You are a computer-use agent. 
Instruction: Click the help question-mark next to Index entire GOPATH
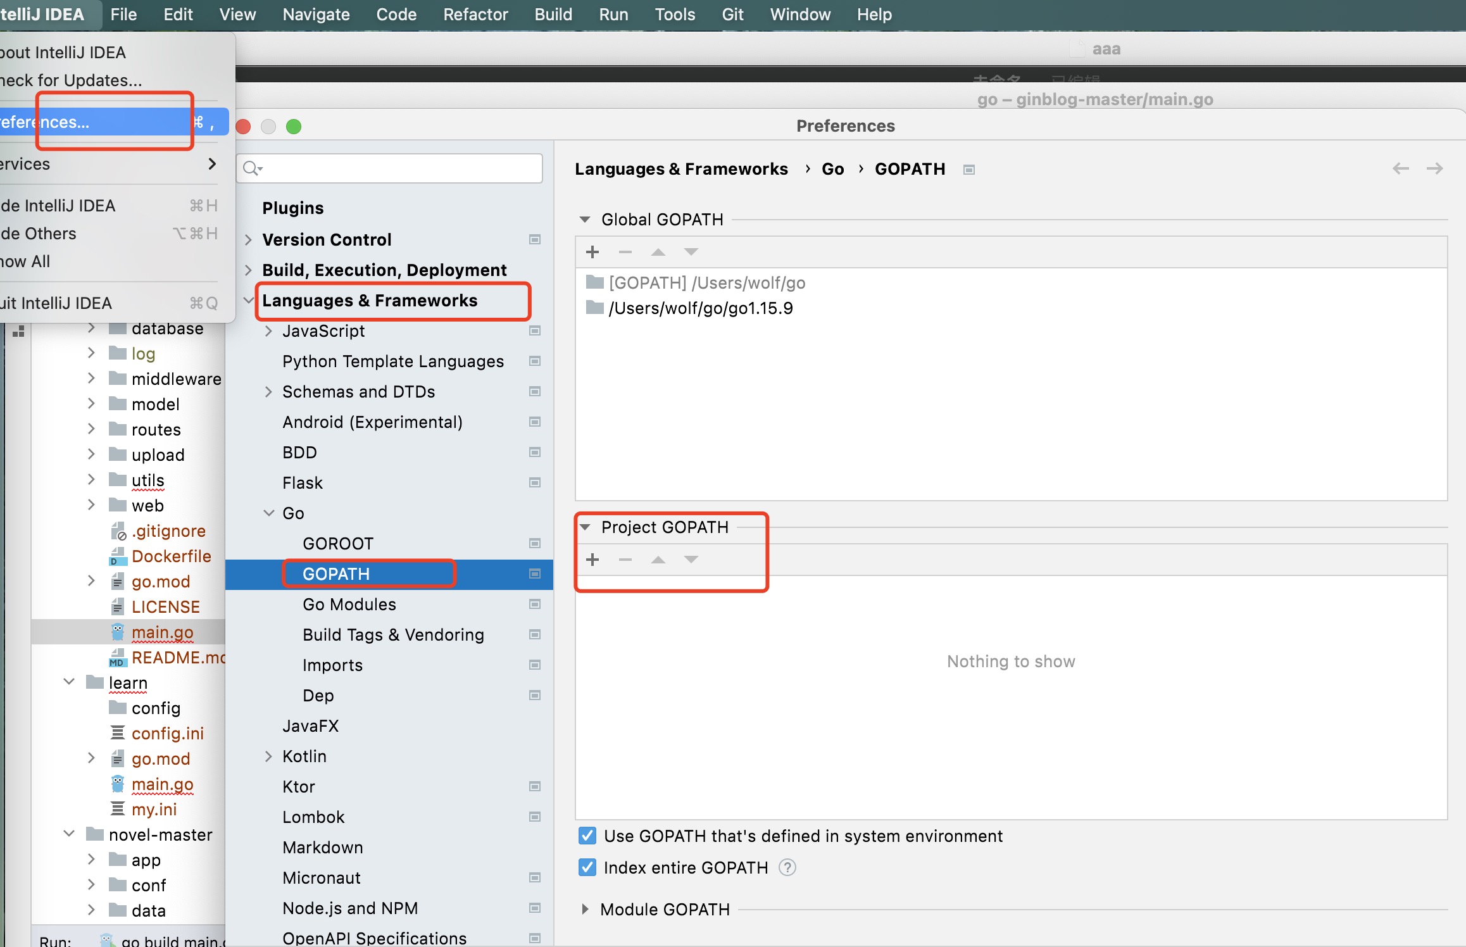[x=787, y=867]
